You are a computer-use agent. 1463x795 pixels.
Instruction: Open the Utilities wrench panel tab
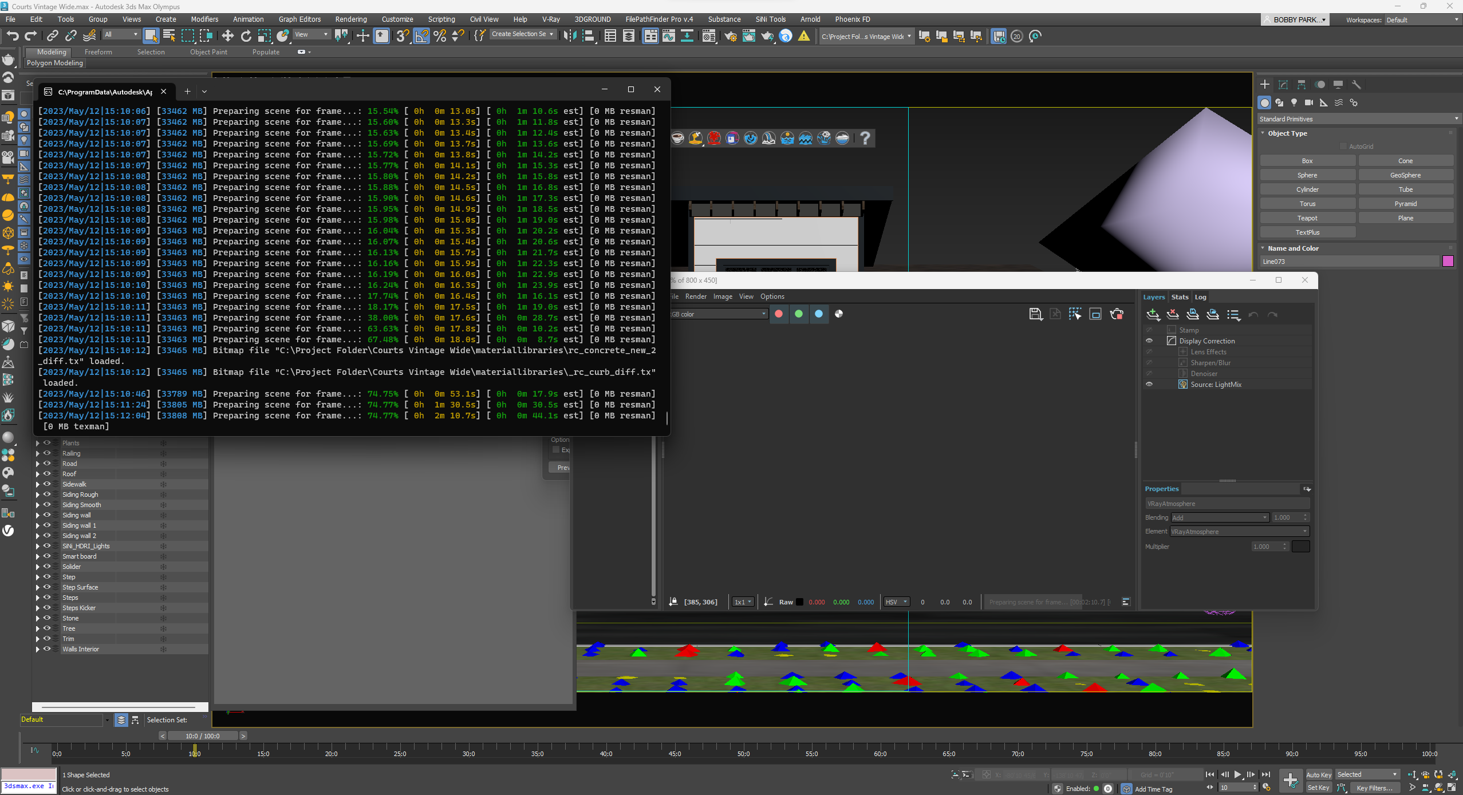(1356, 85)
